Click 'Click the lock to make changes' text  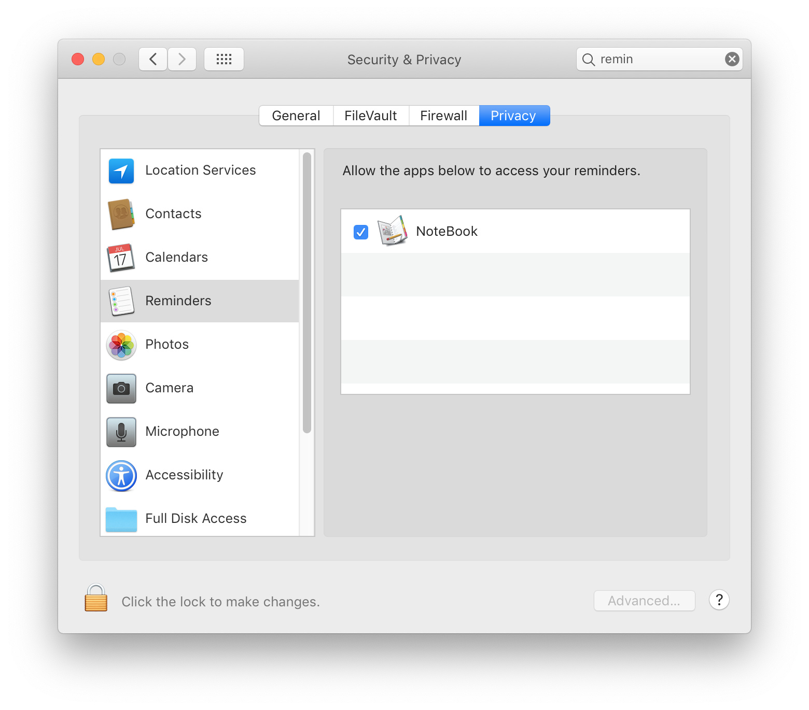[x=221, y=602]
